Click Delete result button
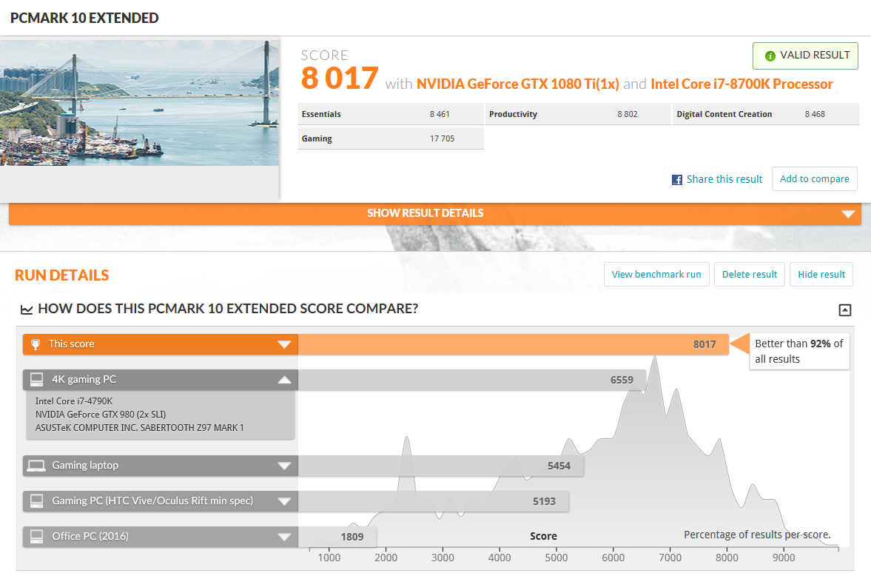The height and width of the screenshot is (579, 871). coord(750,275)
